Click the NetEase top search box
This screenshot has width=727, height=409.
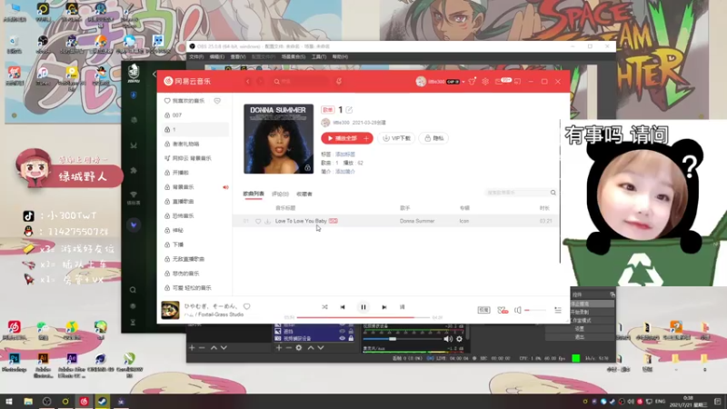[302, 82]
